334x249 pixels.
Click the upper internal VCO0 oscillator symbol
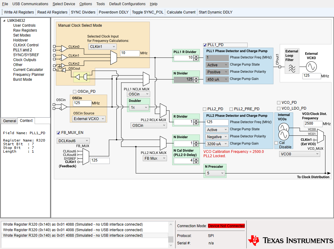tap(283, 128)
